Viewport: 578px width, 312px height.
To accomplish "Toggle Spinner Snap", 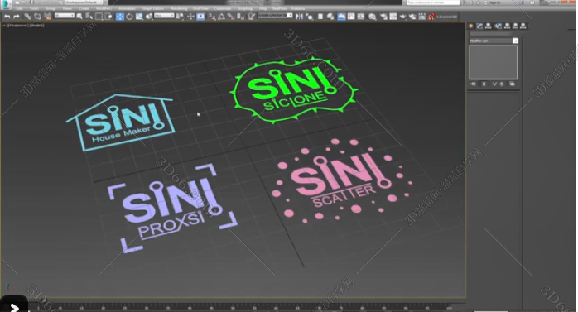I will pos(240,17).
